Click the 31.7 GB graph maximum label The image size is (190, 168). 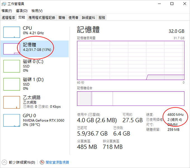click(179, 38)
